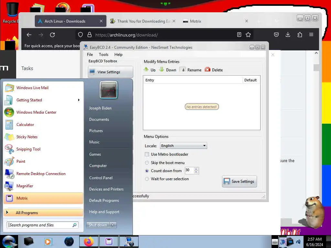Launch Windows Media Center
This screenshot has width=331, height=248.
pyautogui.click(x=43, y=112)
